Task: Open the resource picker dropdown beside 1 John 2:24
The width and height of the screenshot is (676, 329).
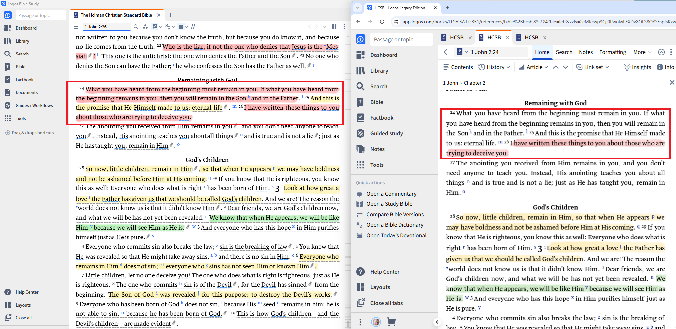Action: [462, 52]
